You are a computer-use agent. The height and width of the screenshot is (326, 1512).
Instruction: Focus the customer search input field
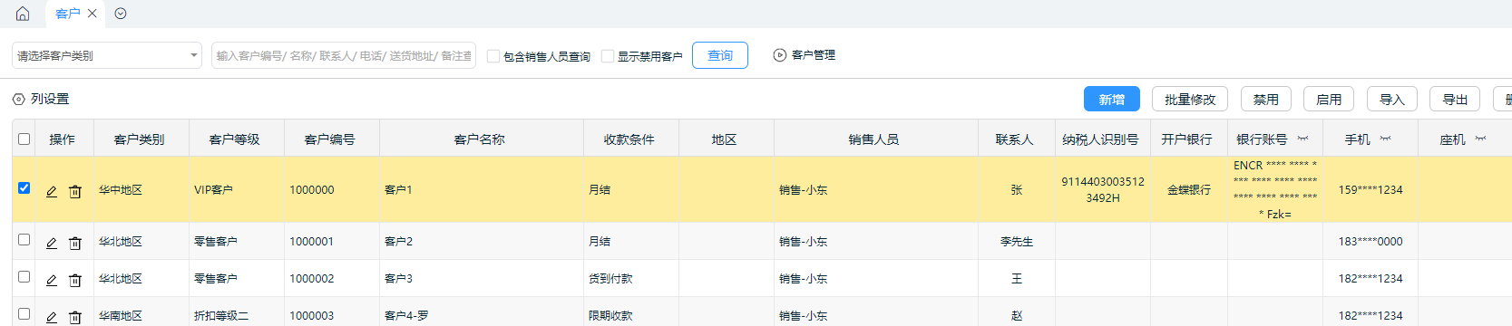(344, 55)
